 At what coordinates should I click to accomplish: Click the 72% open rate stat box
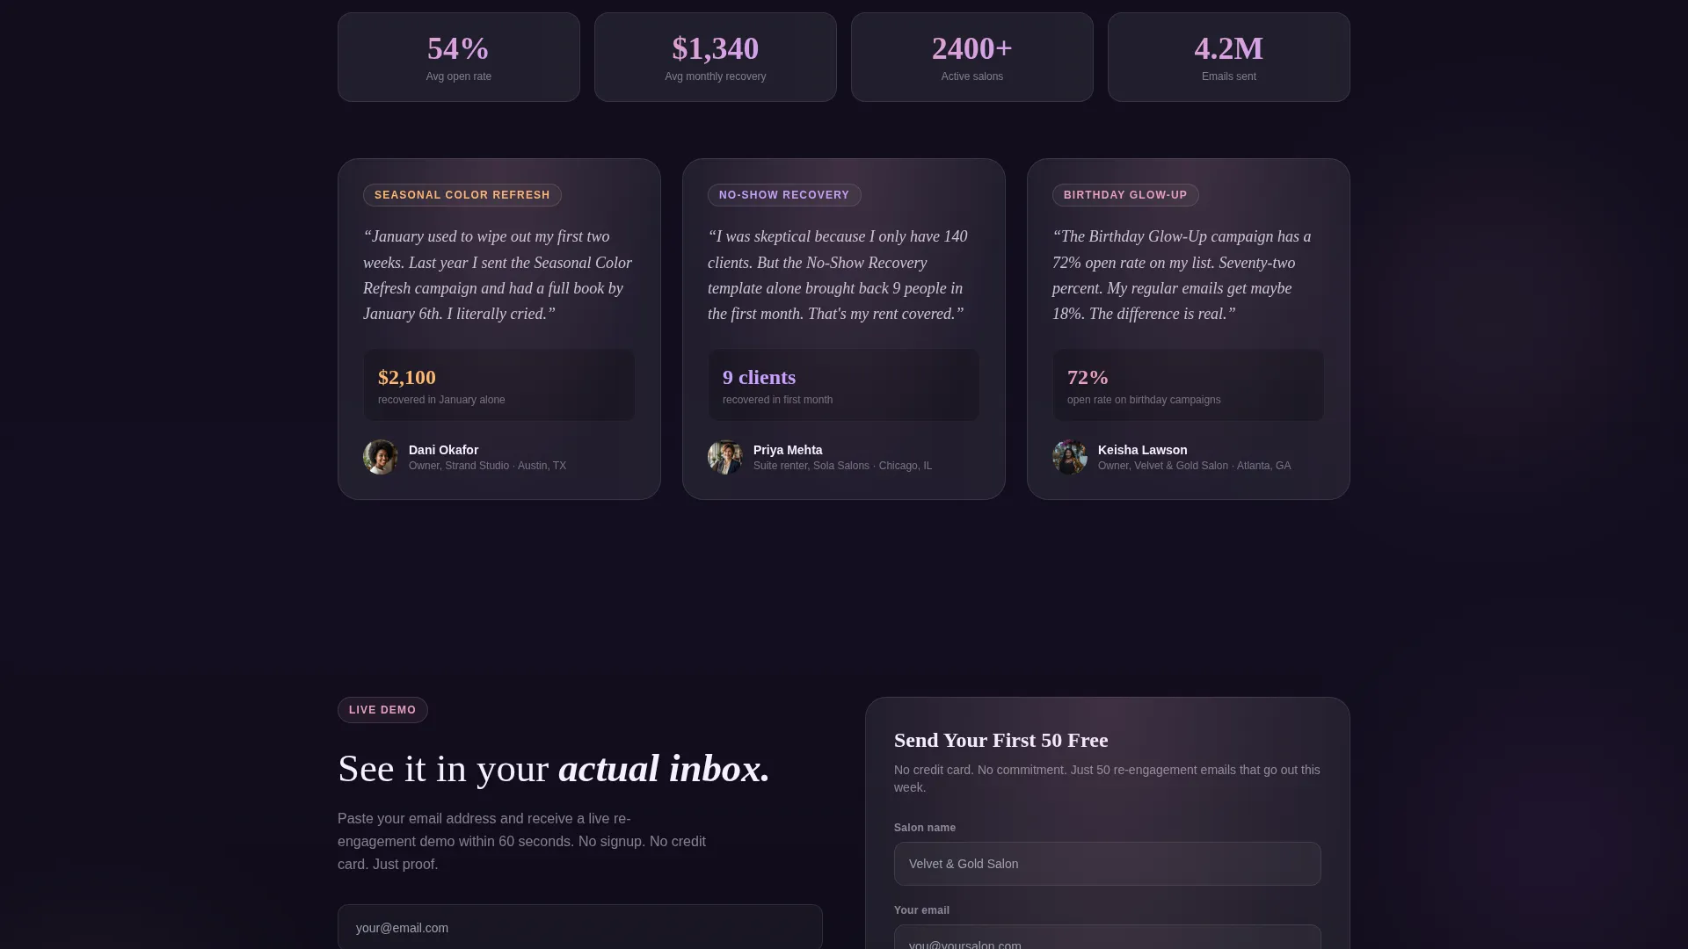pyautogui.click(x=1189, y=385)
